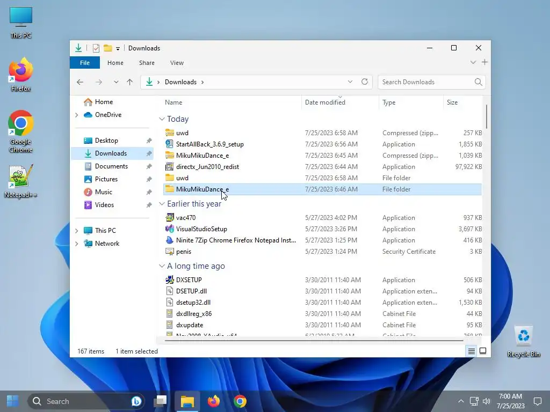Click the taskbar Search box
The width and height of the screenshot is (550, 412).
[x=86, y=401]
